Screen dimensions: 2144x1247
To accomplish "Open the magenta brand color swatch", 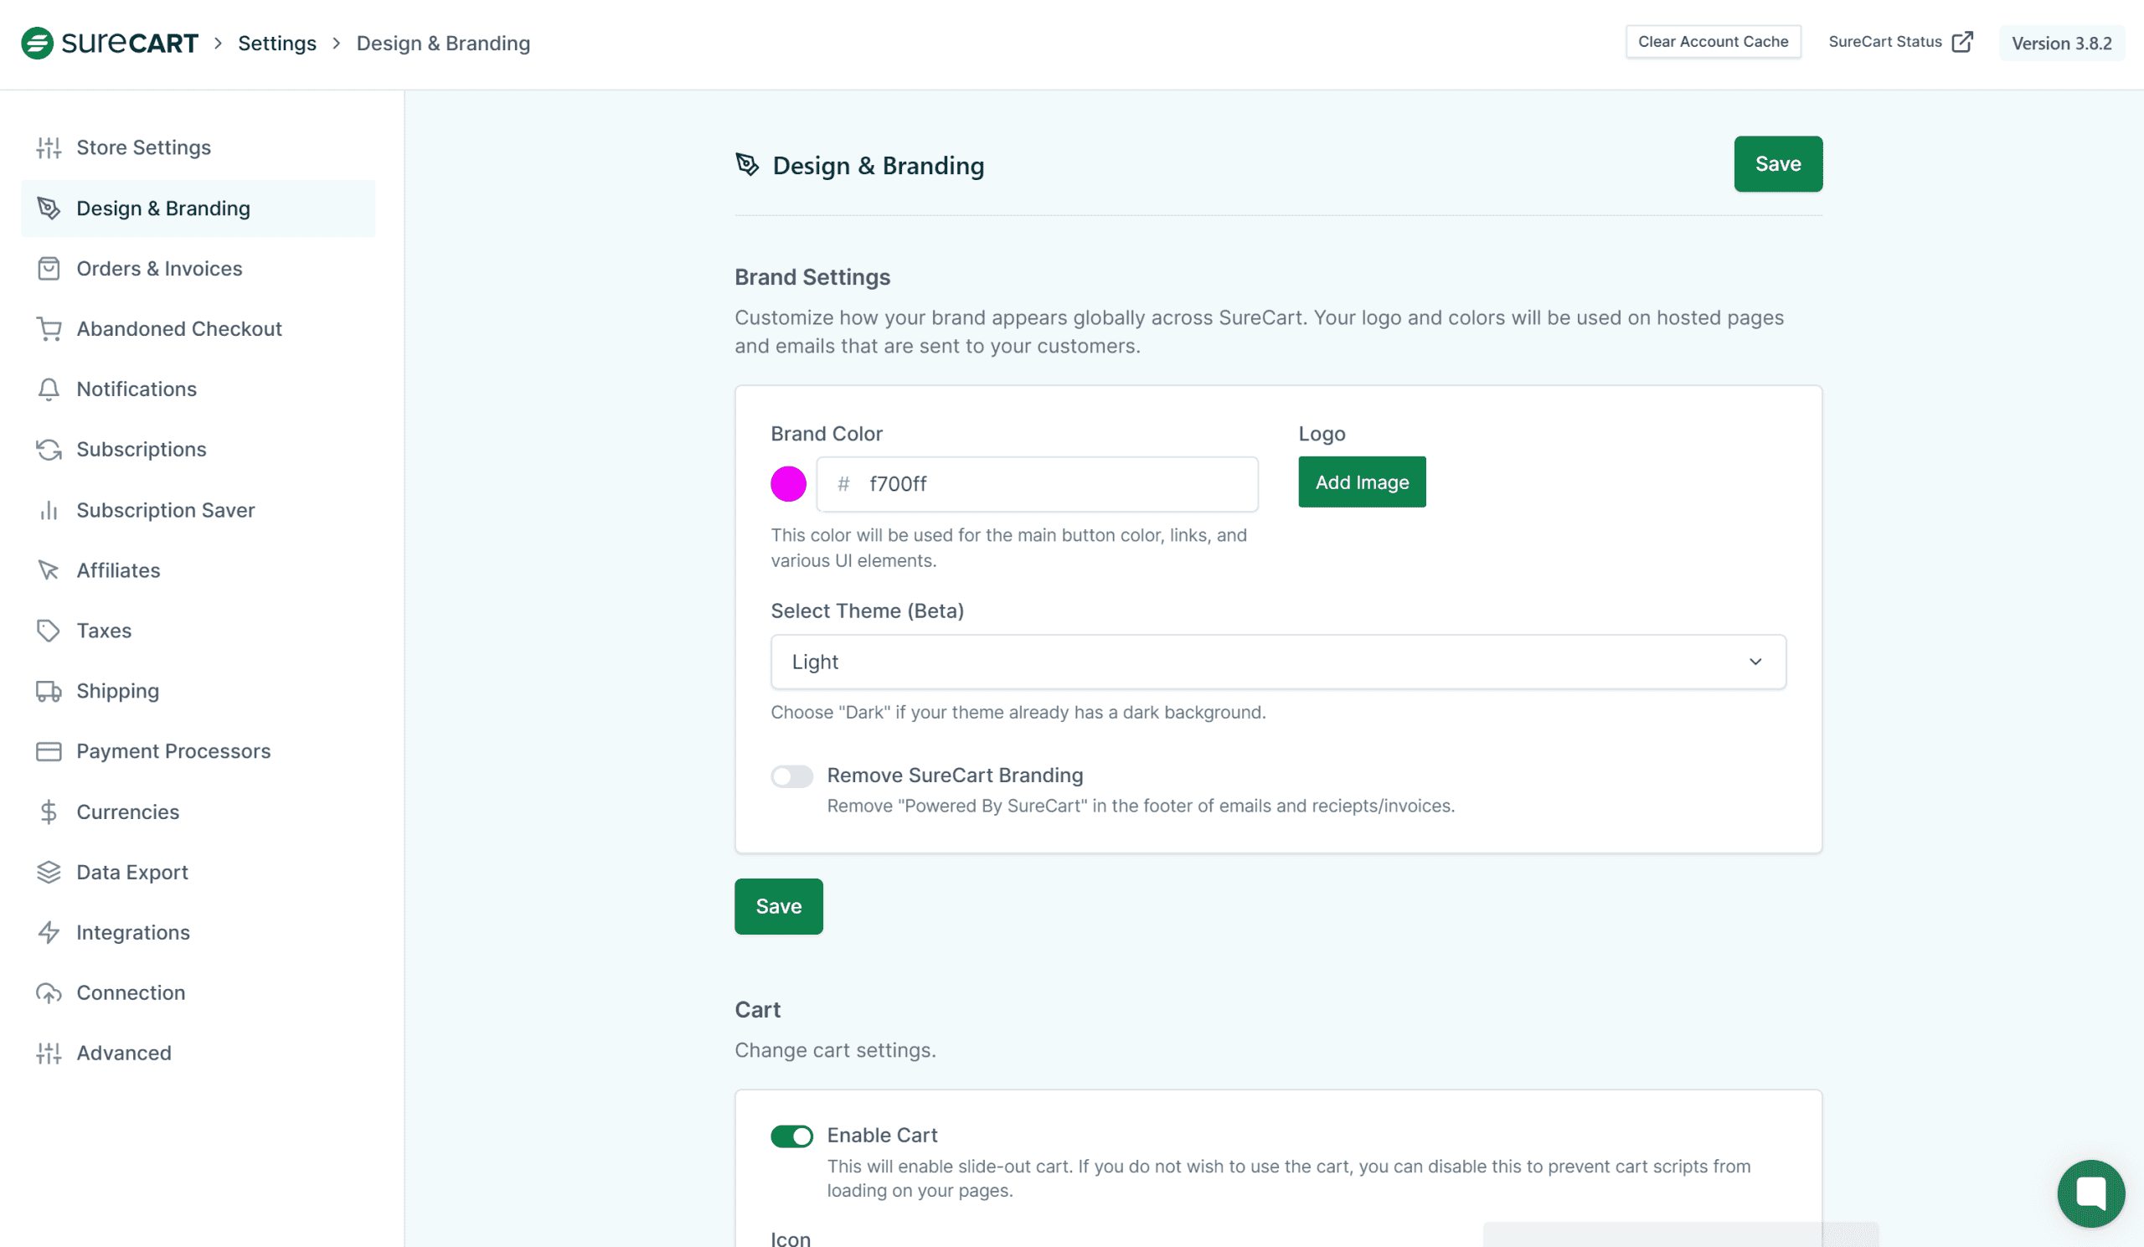I will (x=788, y=484).
